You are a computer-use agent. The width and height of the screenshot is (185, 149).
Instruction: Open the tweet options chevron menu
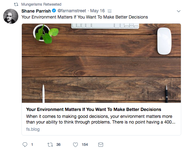click(x=179, y=11)
